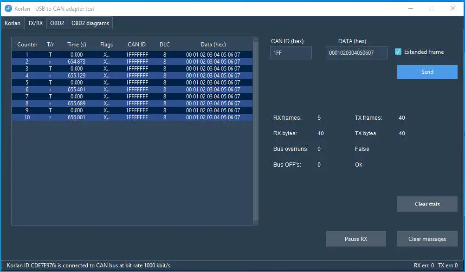The width and height of the screenshot is (465, 272).
Task: Click the Korlan logo in the title bar
Action: pyautogui.click(x=7, y=8)
